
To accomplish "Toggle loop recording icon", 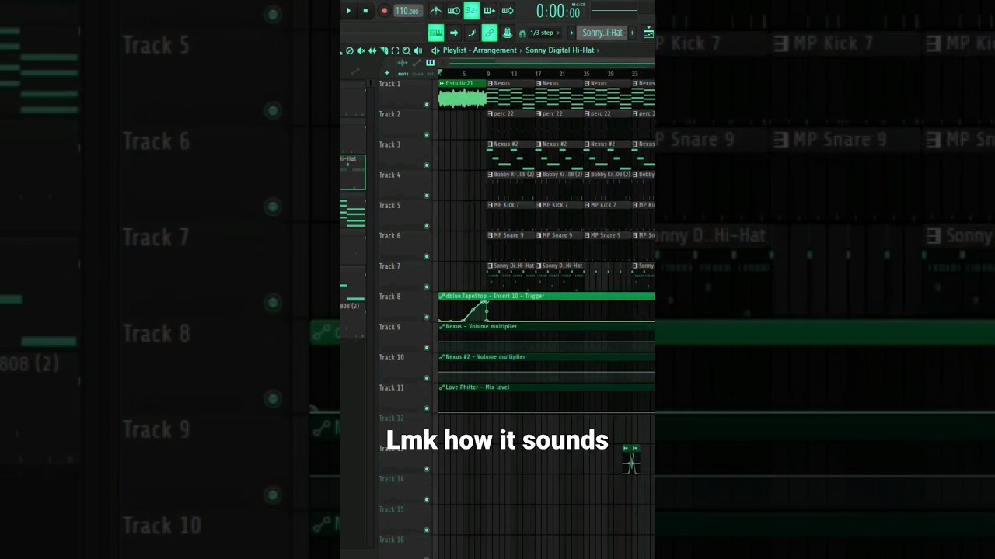I will 507,11.
